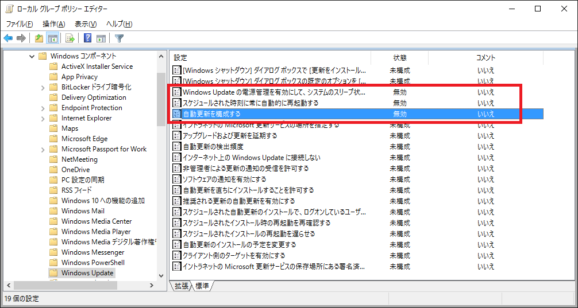The image size is (578, 308).
Task: Switch to the 拡張 tab
Action: 182,286
